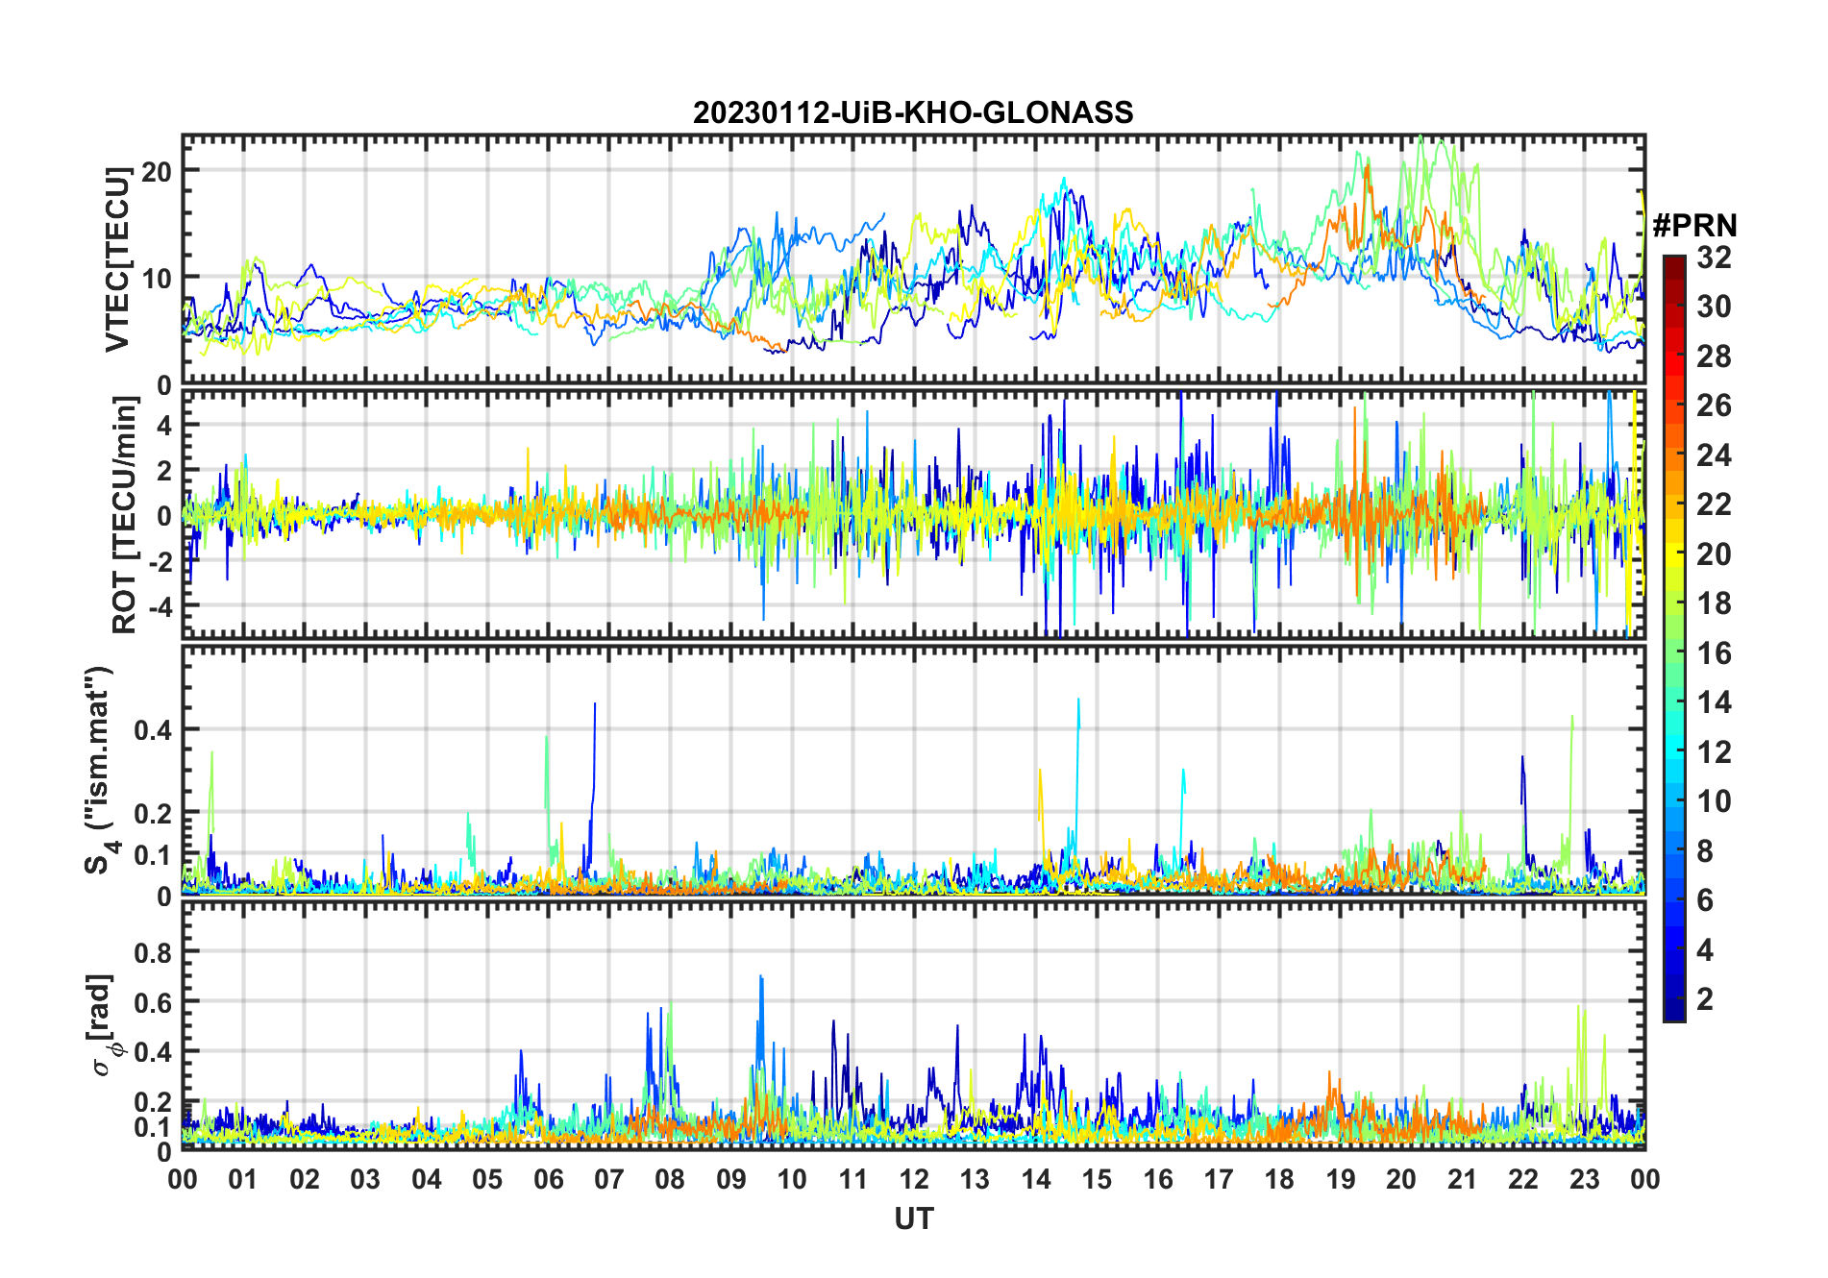Click the x-axis tick label 04

tap(427, 1180)
